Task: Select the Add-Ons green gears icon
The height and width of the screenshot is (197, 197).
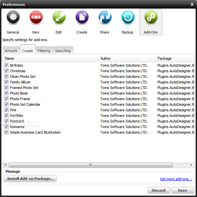Action: pos(151,17)
